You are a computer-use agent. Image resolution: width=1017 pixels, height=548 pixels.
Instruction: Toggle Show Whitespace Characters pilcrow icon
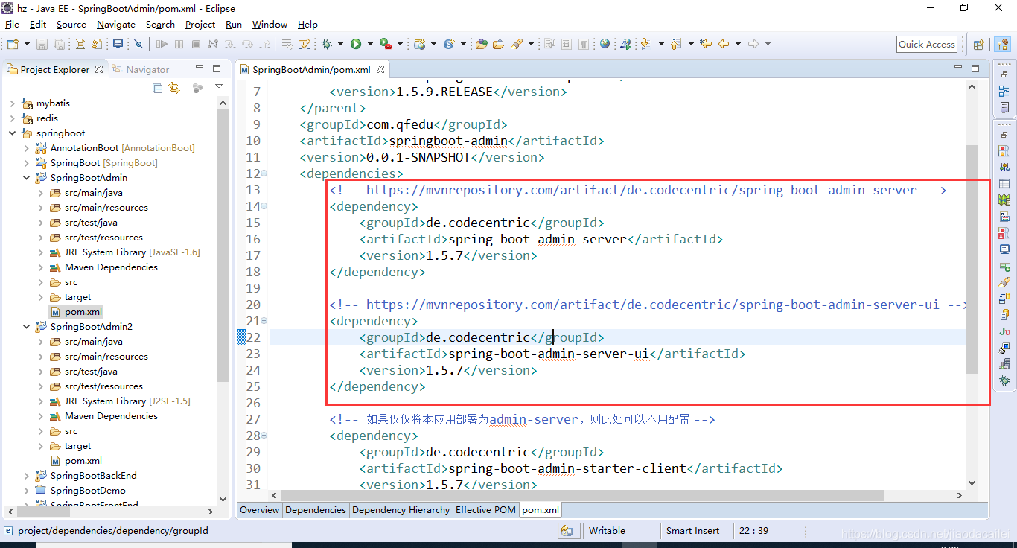[x=584, y=44]
